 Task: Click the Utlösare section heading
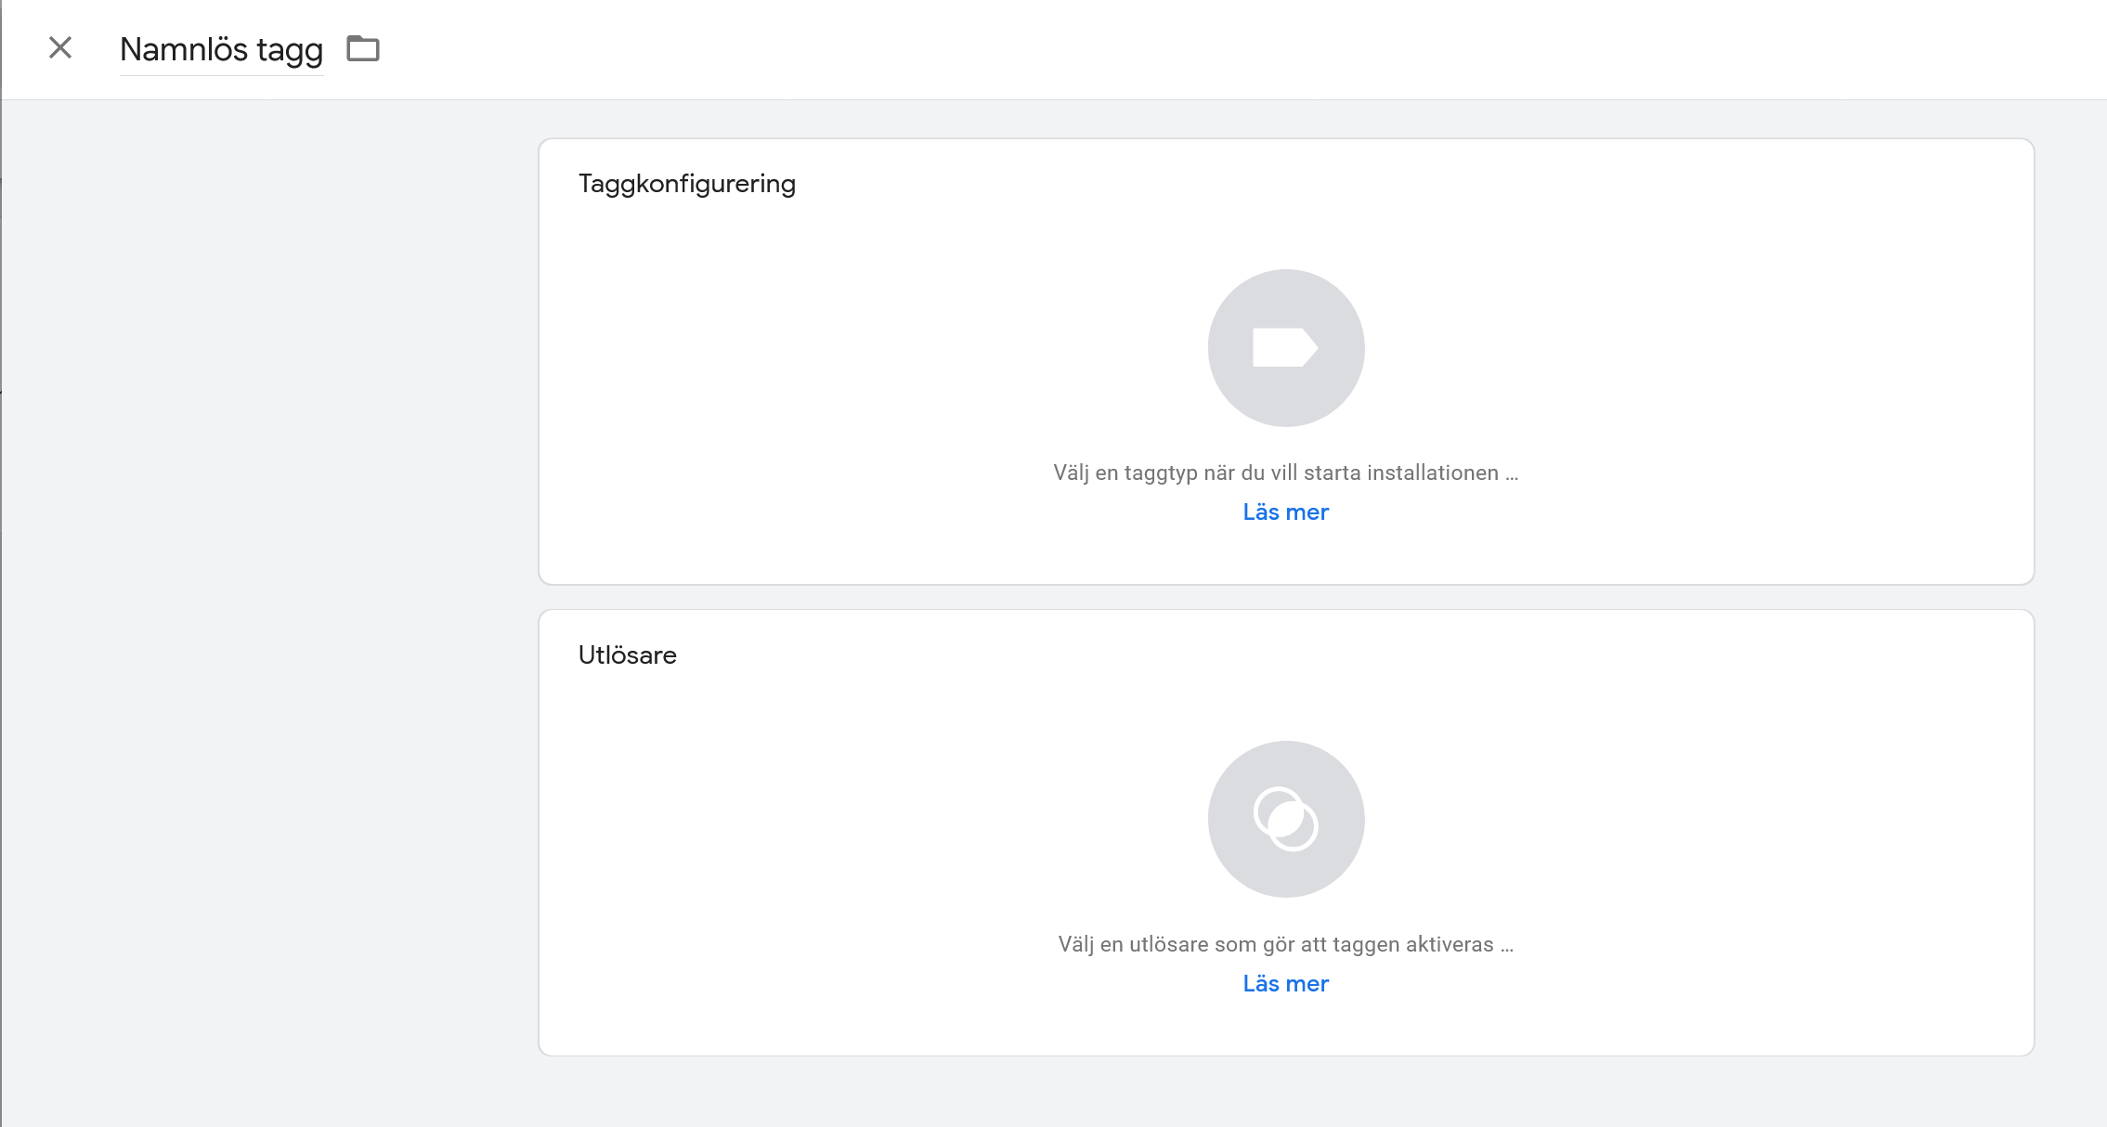(x=627, y=654)
